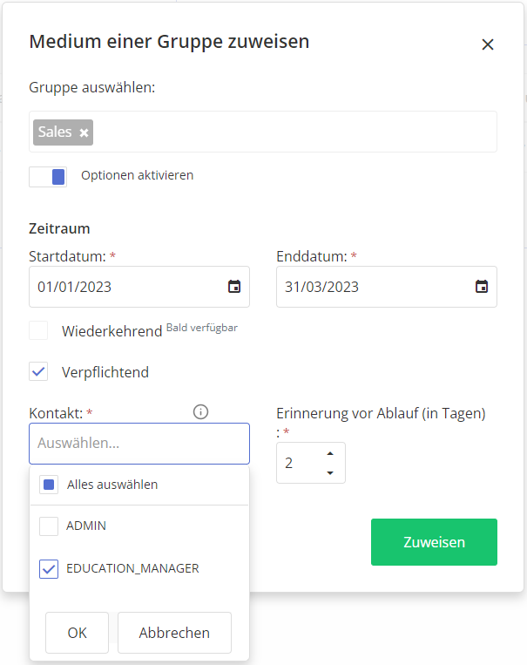The image size is (527, 665).
Task: Check the Wiederkehrend checkbox
Action: [x=38, y=331]
